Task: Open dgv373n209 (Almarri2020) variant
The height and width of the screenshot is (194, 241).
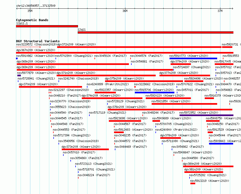Action: click(x=85, y=149)
